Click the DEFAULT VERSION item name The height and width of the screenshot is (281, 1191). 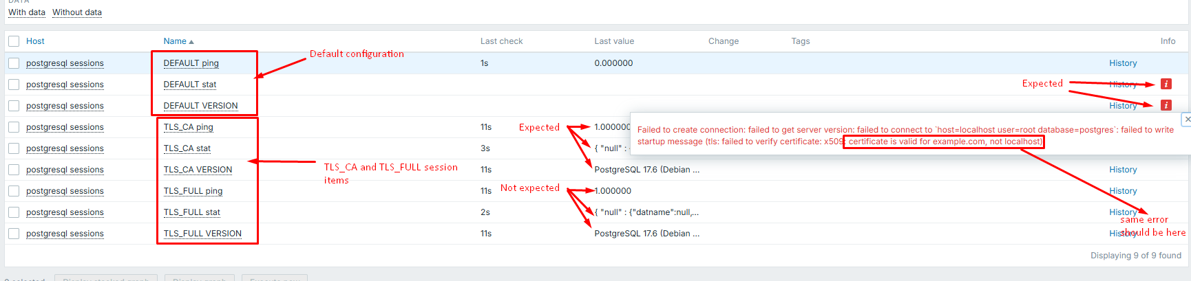tap(200, 106)
